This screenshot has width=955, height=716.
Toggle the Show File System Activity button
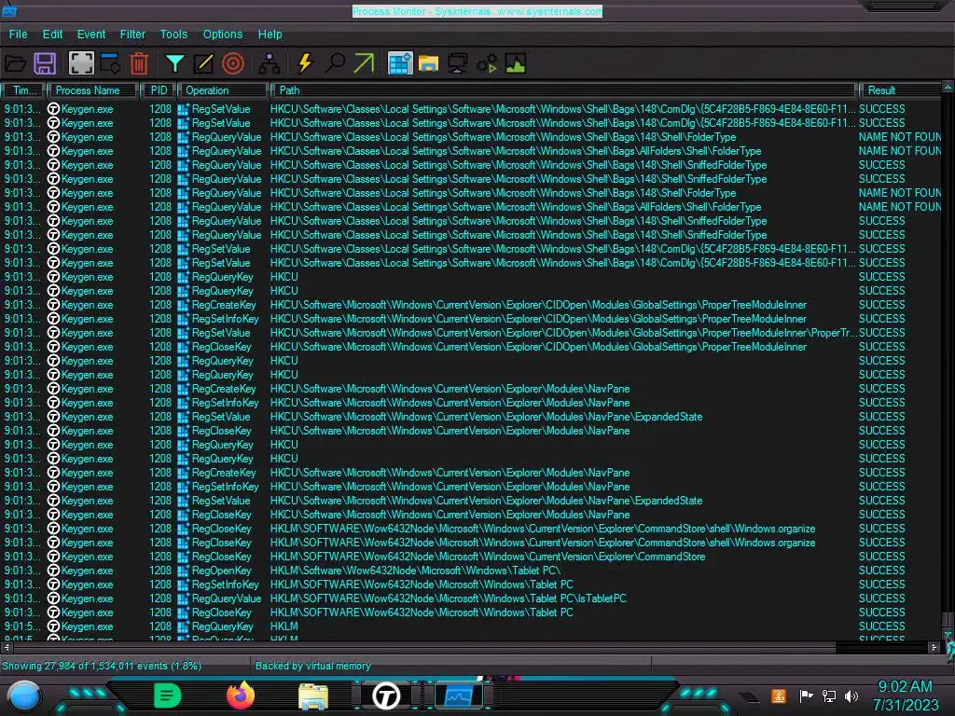point(429,63)
